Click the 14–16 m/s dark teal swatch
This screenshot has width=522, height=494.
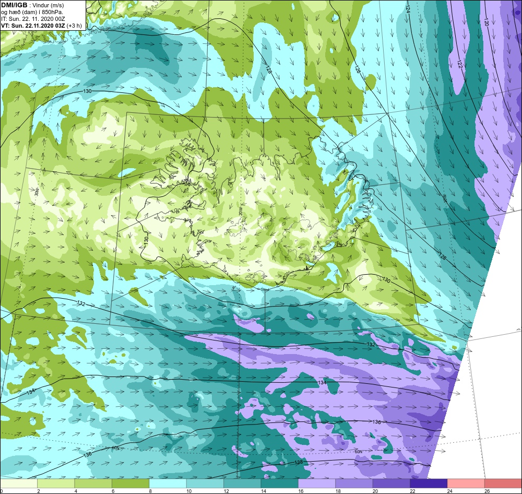click(280, 483)
